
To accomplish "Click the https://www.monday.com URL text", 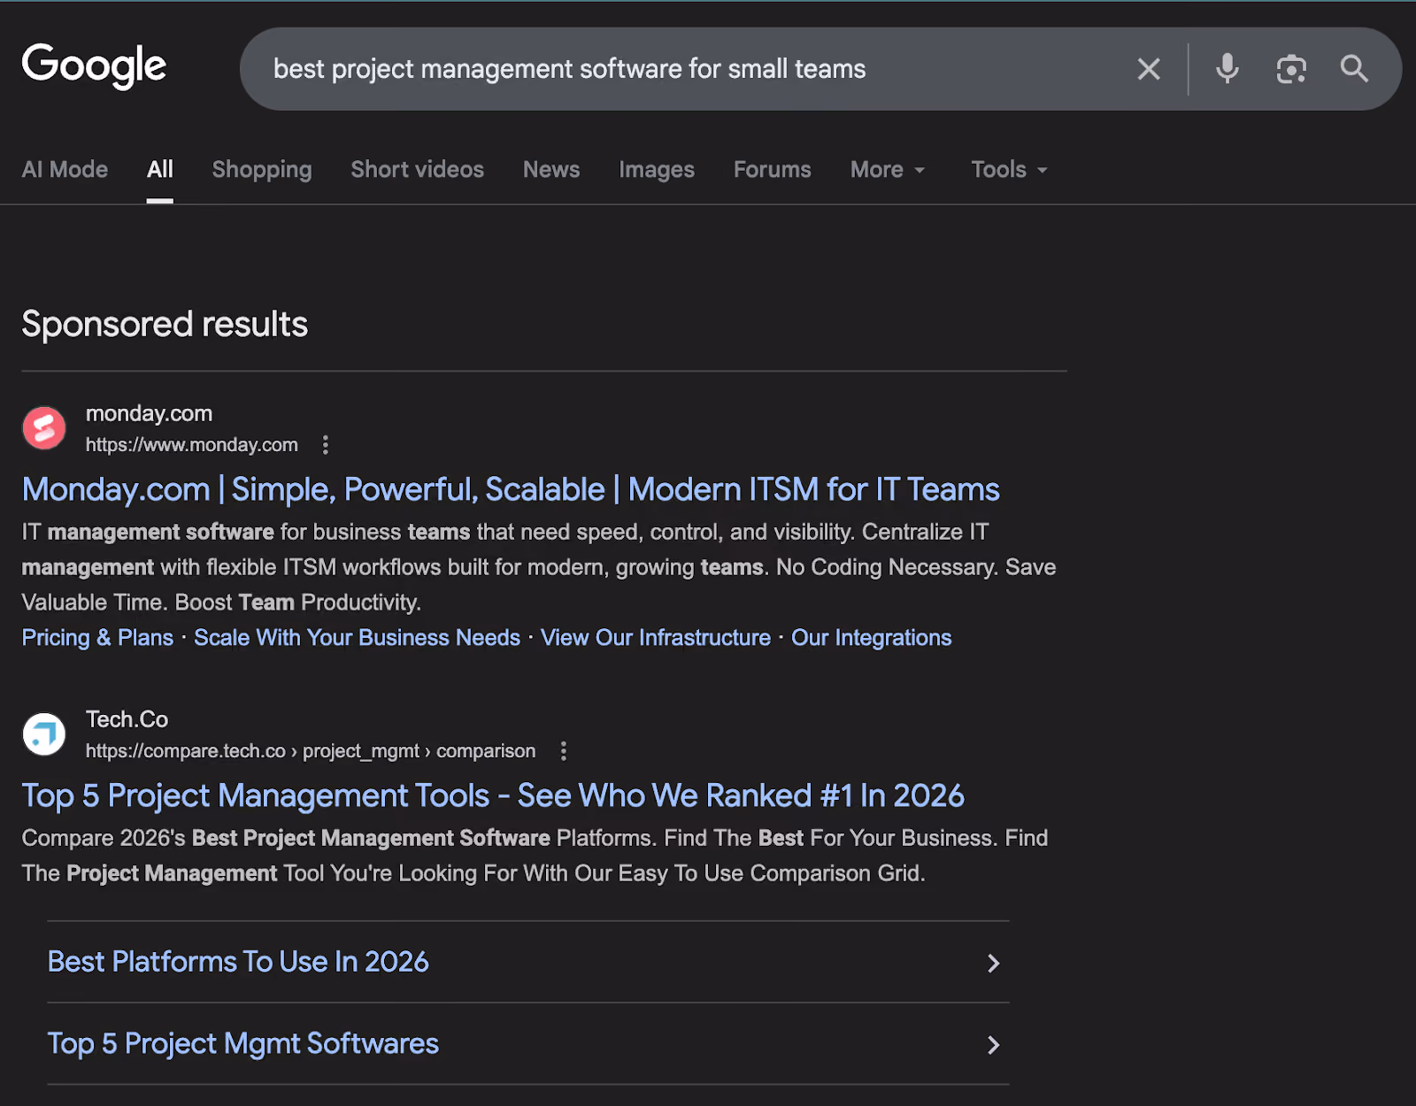I will [192, 445].
